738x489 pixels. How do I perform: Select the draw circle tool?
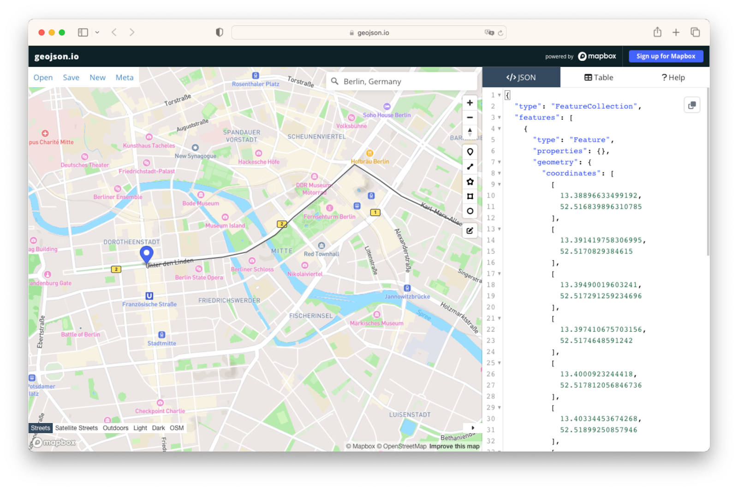(470, 211)
